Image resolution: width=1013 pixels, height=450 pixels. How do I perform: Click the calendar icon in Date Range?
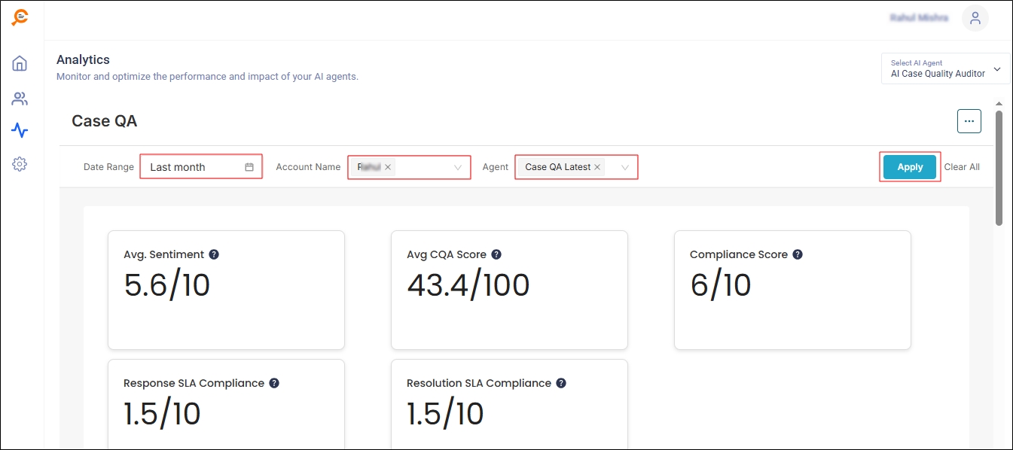249,167
